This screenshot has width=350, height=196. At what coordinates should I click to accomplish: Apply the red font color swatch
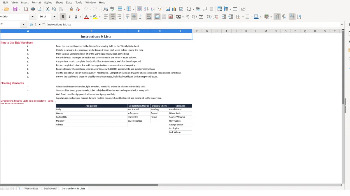click(x=86, y=17)
